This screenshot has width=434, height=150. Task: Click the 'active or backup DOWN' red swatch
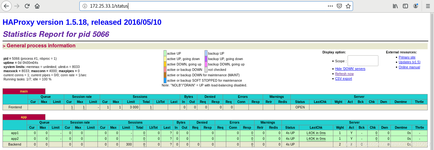coord(165,70)
